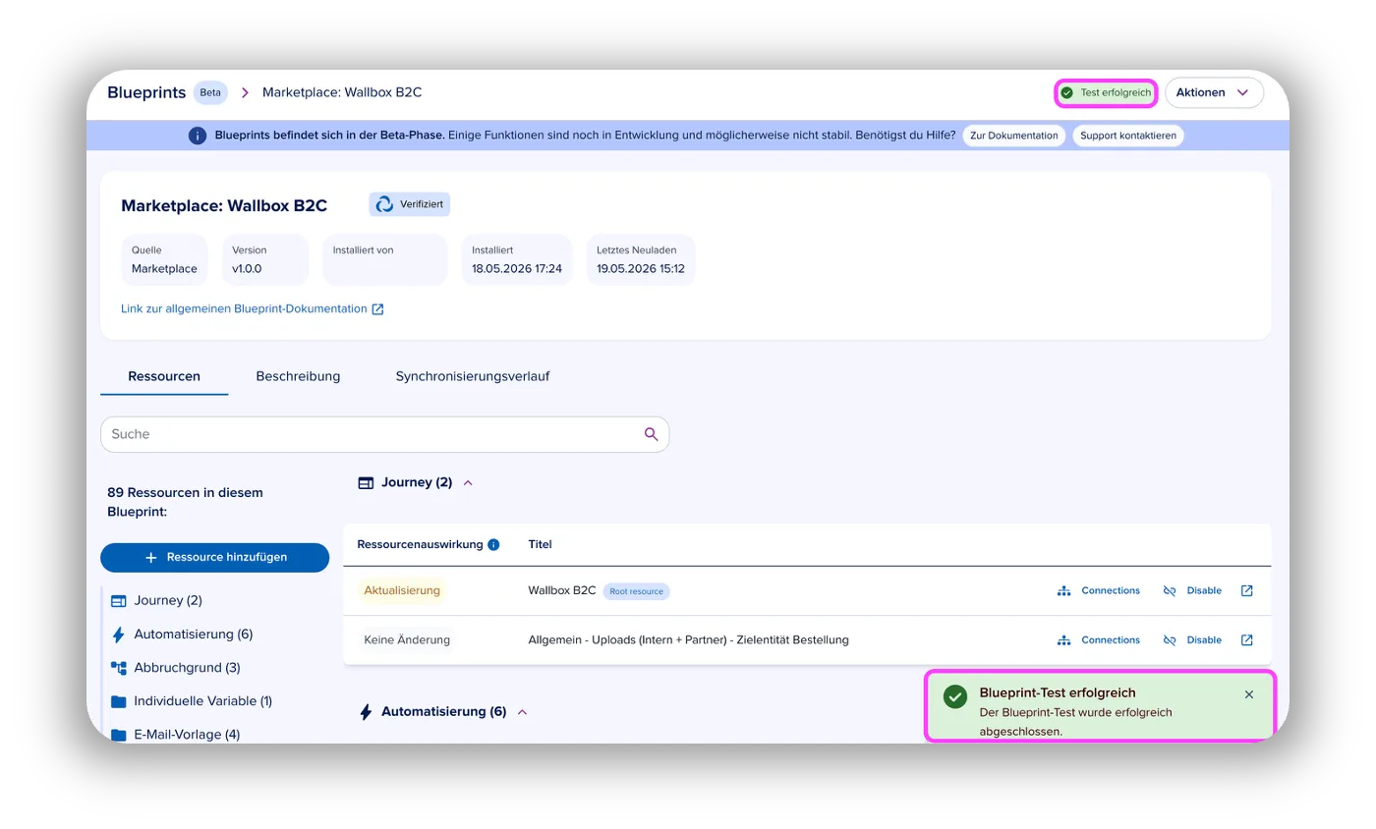The image size is (1376, 829).
Task: Click the Installiert date 18.05.2026 17:24
Action: tap(517, 268)
